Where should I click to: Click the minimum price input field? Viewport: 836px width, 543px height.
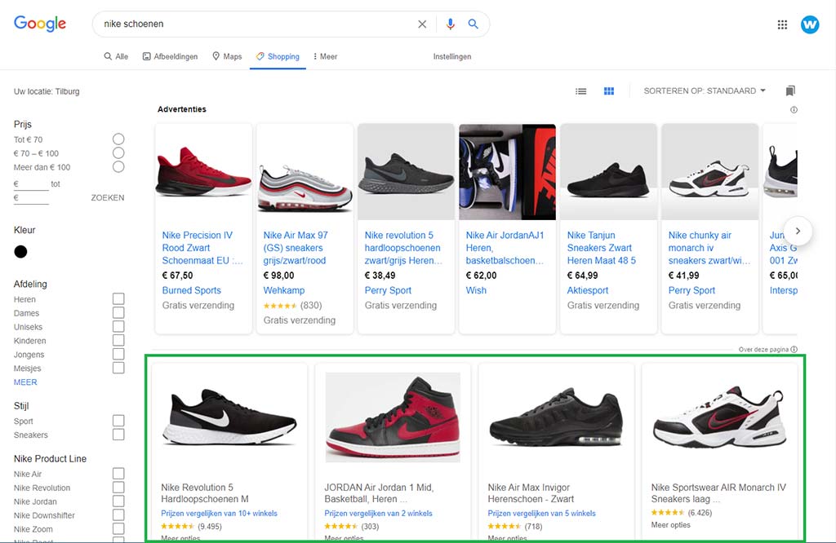coord(31,184)
